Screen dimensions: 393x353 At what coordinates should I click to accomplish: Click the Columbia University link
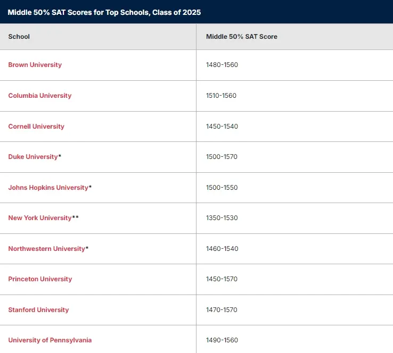[40, 96]
